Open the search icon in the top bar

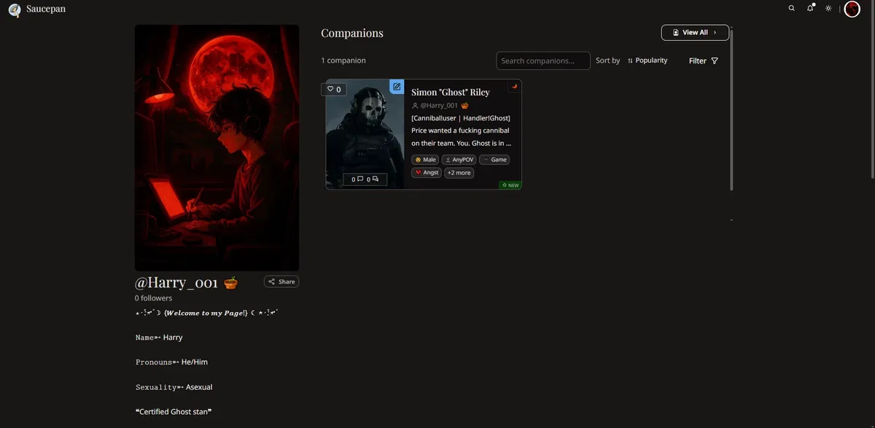click(x=792, y=9)
